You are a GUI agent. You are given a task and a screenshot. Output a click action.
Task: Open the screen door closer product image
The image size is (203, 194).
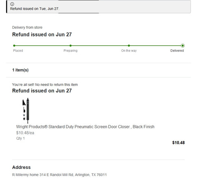click(26, 111)
